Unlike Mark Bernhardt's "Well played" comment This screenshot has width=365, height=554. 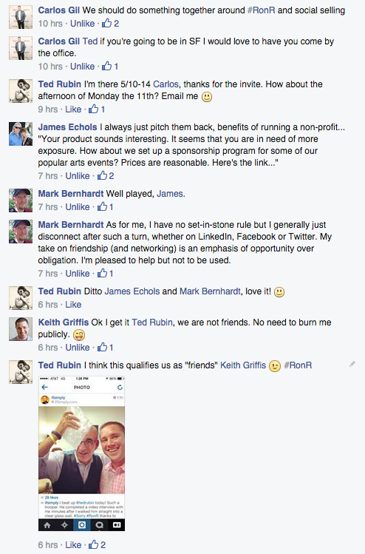click(78, 207)
